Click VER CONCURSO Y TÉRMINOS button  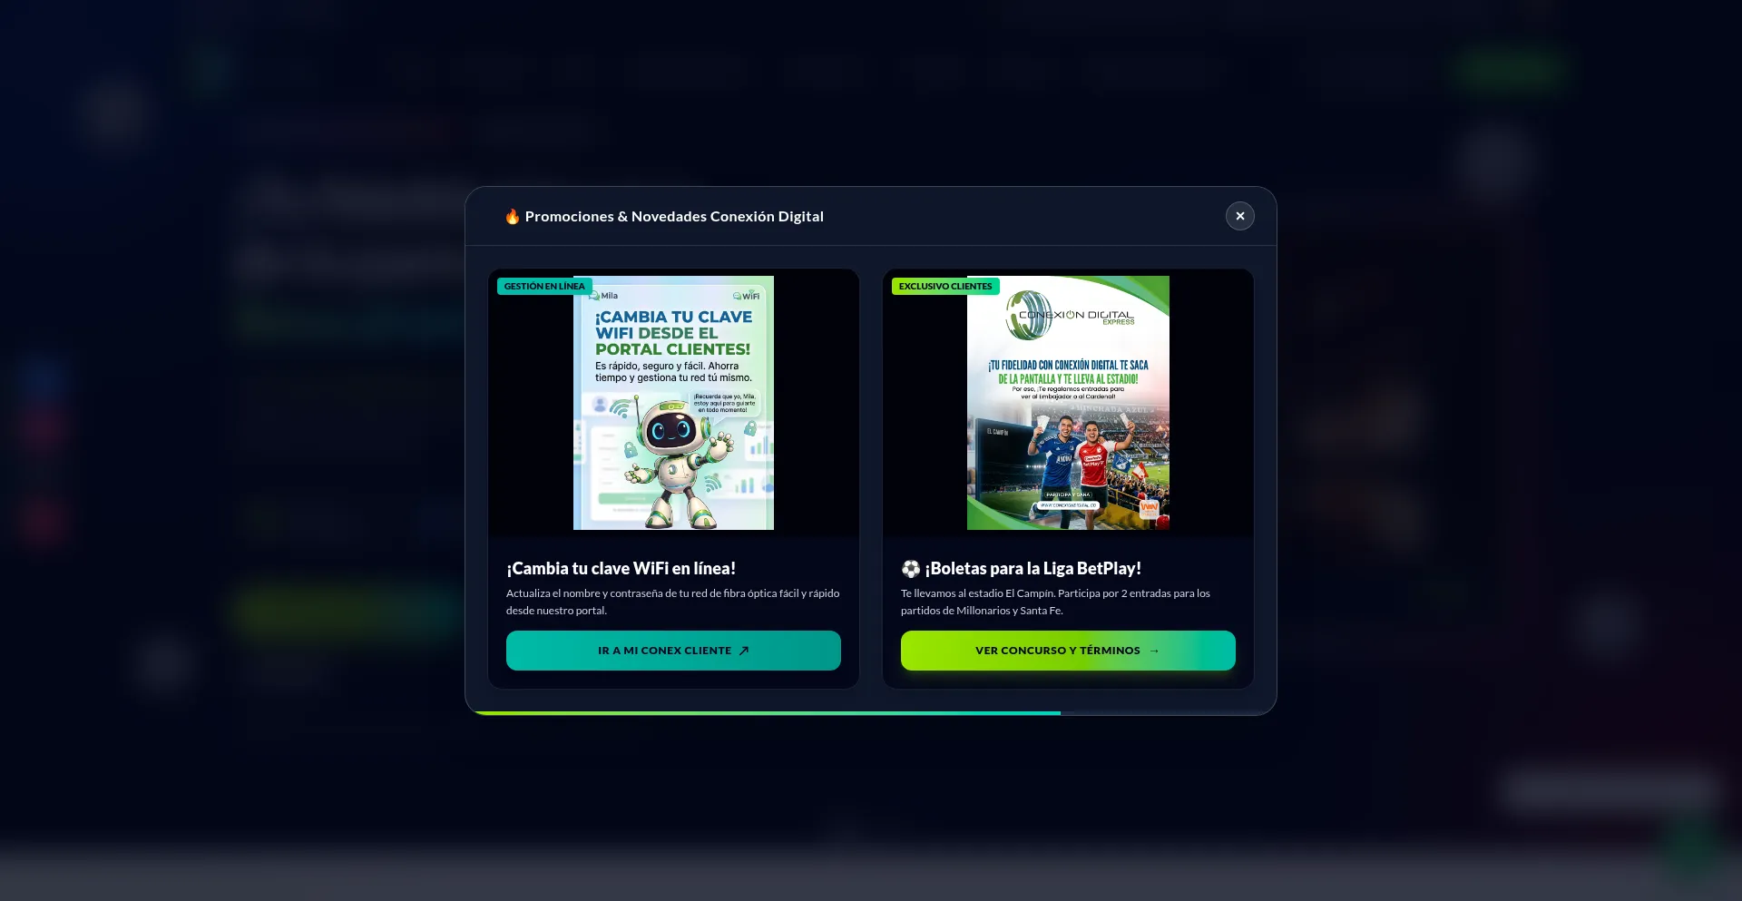pos(1068,651)
